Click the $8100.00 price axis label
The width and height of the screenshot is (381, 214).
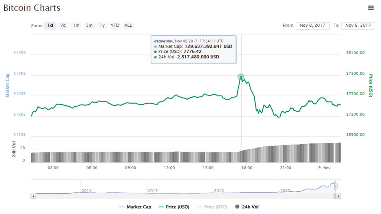tap(355, 53)
